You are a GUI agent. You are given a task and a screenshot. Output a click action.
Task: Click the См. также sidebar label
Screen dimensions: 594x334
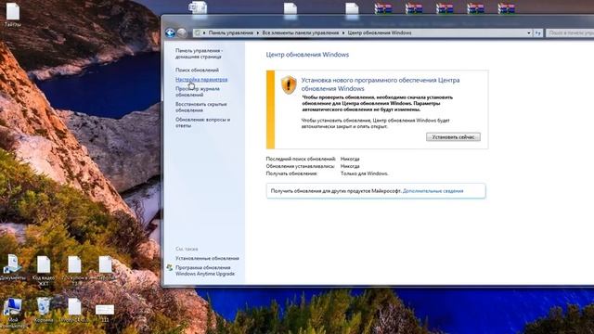click(187, 249)
